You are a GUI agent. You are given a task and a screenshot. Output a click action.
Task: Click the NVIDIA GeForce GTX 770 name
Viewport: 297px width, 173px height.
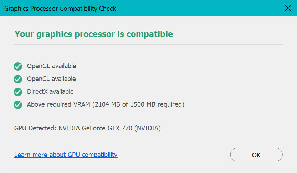click(95, 128)
